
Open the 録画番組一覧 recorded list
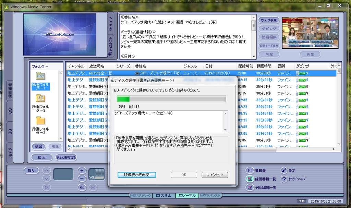261,179
